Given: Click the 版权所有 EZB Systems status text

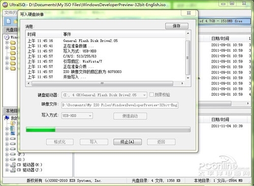Looking at the screenshot, I should [64, 180].
